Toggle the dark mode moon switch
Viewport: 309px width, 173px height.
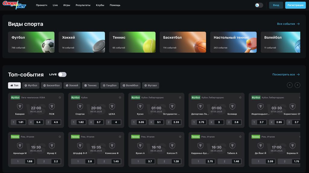[x=259, y=5]
